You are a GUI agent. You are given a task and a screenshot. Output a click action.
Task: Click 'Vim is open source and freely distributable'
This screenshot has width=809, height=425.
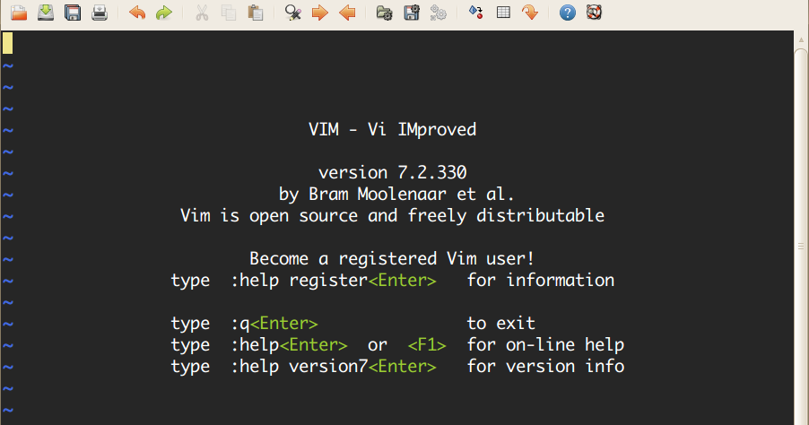coord(392,215)
